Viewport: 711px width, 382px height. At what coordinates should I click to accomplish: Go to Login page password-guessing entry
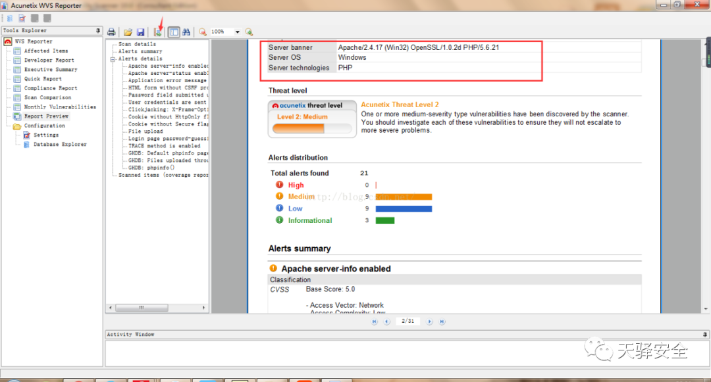click(168, 139)
